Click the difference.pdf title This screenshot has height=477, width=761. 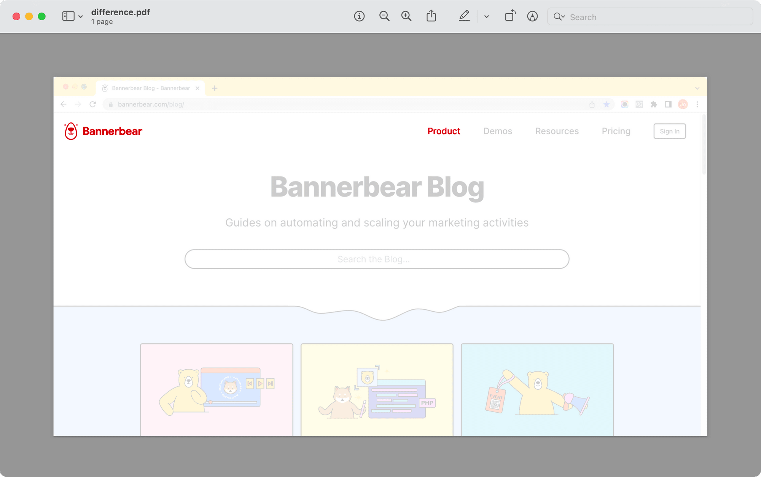click(121, 12)
